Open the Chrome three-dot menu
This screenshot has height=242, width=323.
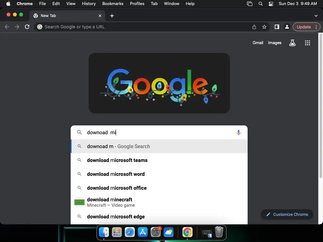pyautogui.click(x=316, y=27)
